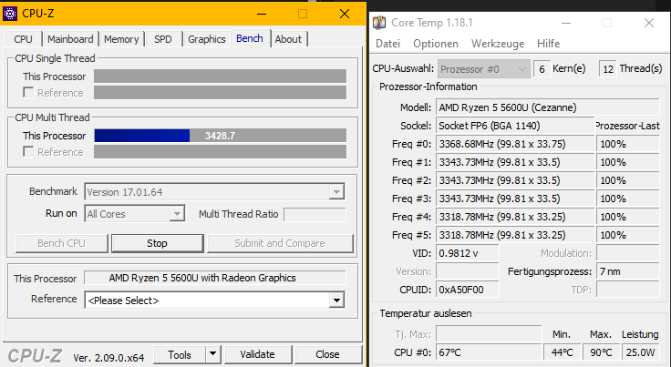Click the Kern(e) count field showing 6

pyautogui.click(x=542, y=69)
